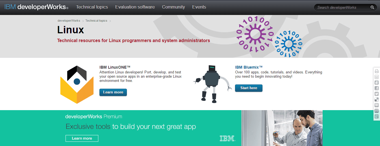Share page via Digg icon

[377, 82]
